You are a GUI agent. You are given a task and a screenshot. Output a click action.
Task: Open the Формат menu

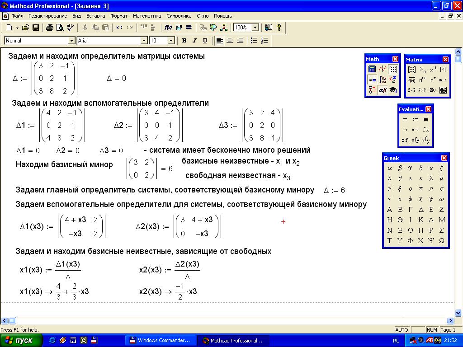click(119, 16)
